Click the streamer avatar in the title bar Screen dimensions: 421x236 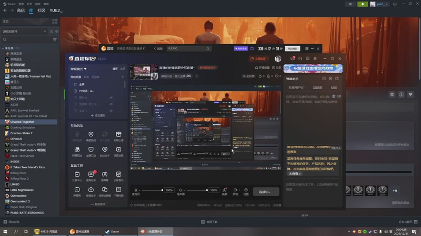[x=278, y=59]
